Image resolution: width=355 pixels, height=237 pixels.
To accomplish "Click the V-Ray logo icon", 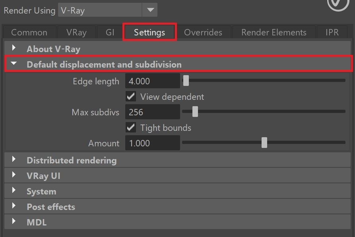I will 338,4.
